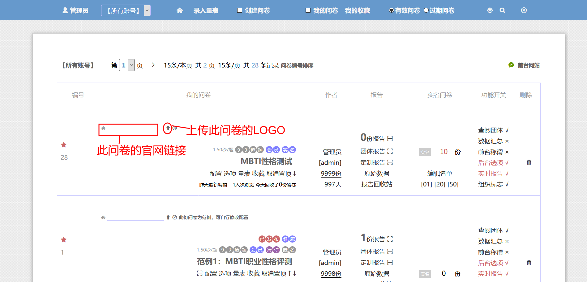Click 编辑名单 for MBTI性格测试
Image resolution: width=587 pixels, height=282 pixels.
pyautogui.click(x=440, y=174)
